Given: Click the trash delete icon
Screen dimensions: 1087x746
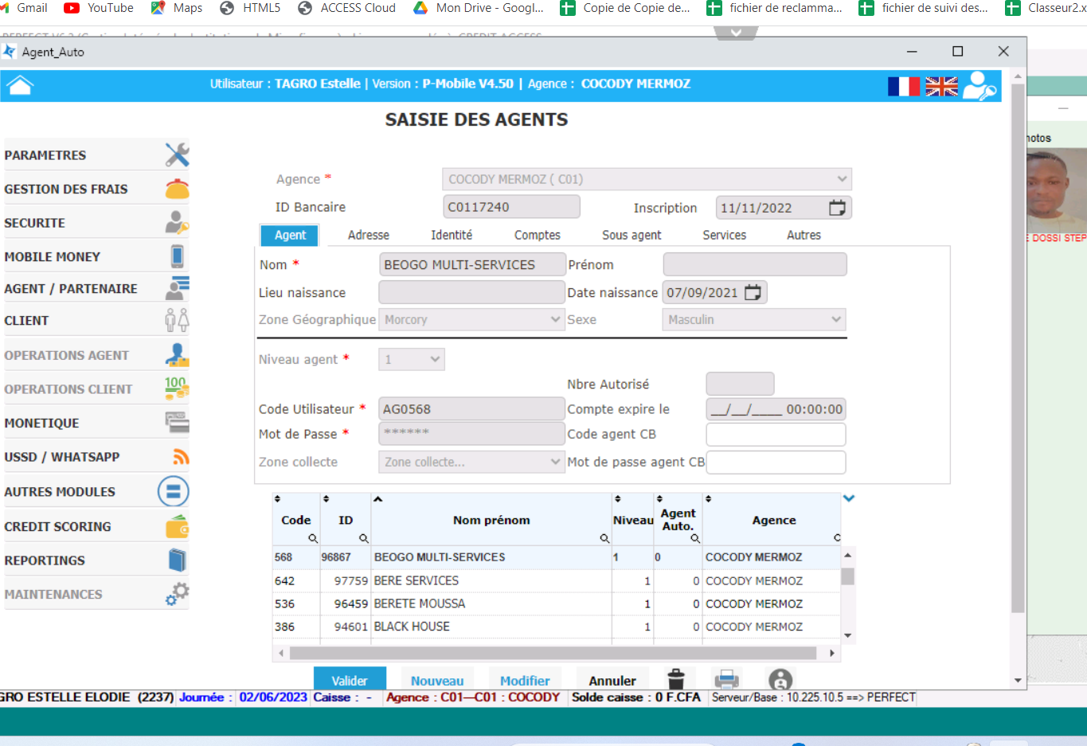Looking at the screenshot, I should (676, 679).
